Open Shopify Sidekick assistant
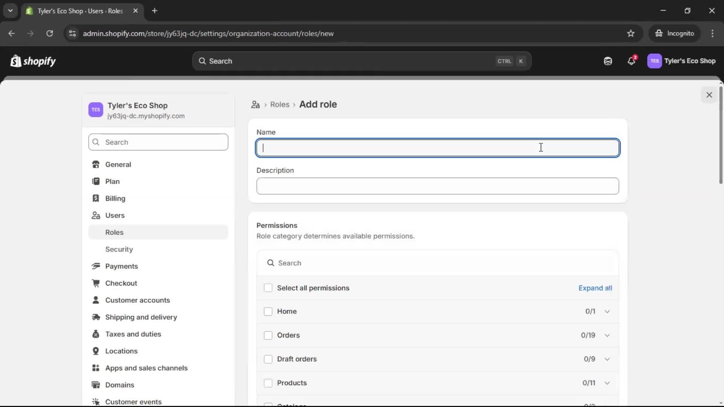The width and height of the screenshot is (724, 407). [607, 61]
